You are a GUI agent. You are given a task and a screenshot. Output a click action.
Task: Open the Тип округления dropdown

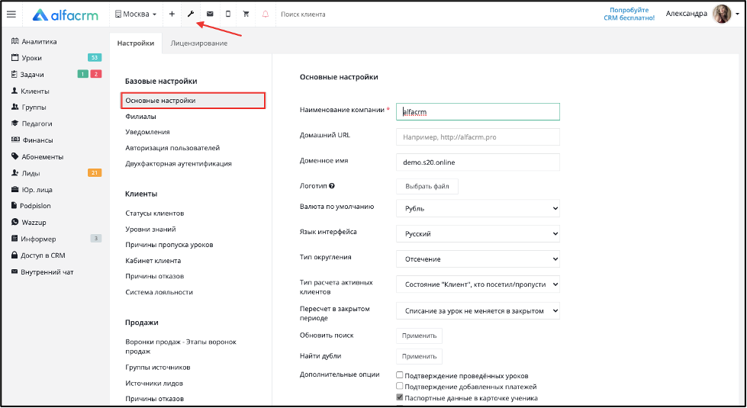click(x=478, y=259)
